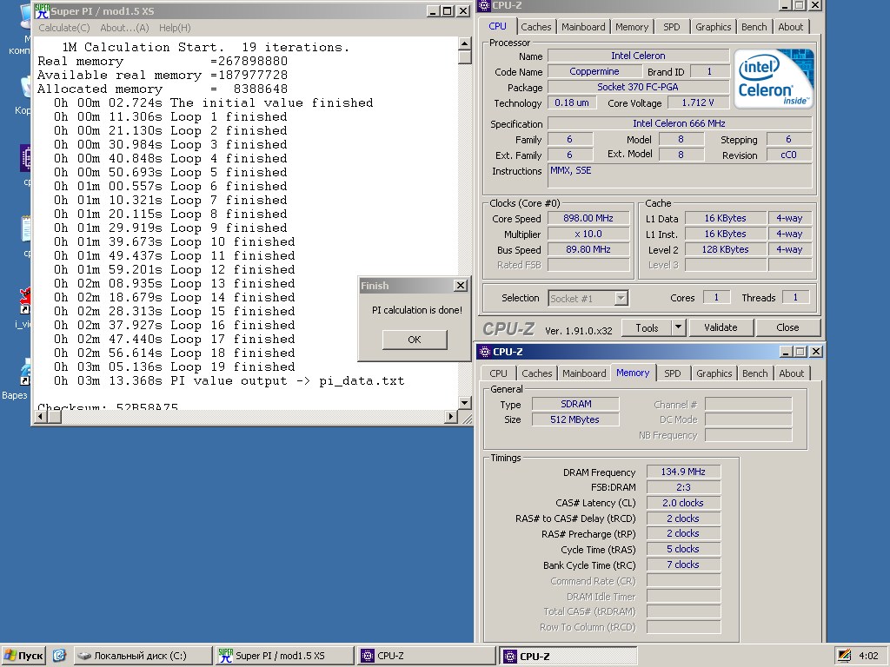Click the Level 2 128 KBytes cache value
890x667 pixels.
(726, 249)
